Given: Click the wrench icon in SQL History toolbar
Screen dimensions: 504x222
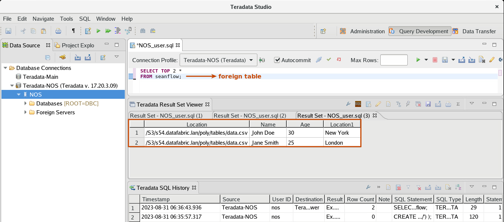Looking at the screenshot, I should 368,188.
